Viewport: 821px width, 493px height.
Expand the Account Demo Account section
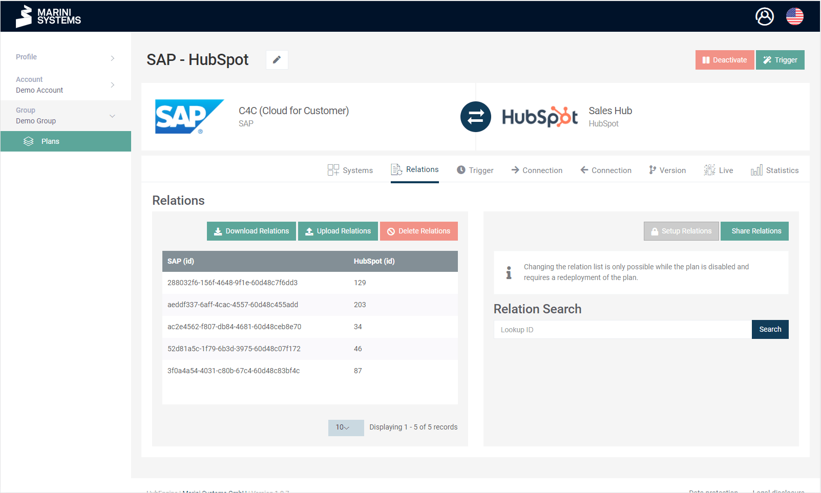tap(66, 85)
